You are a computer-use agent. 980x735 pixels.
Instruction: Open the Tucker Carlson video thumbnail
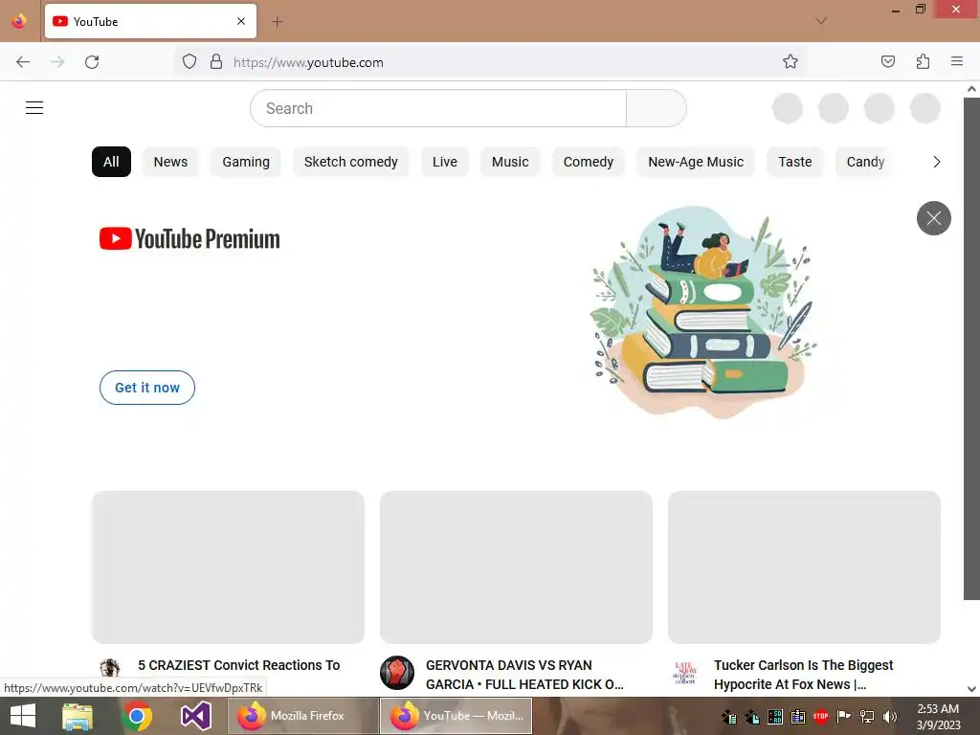click(x=804, y=567)
